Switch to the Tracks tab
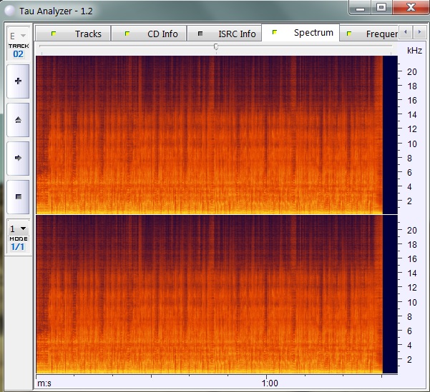This screenshot has height=392, width=430. pyautogui.click(x=80, y=34)
